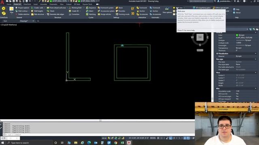Click the Color ByLayer swatch
259x145 pixels.
click(x=237, y=35)
